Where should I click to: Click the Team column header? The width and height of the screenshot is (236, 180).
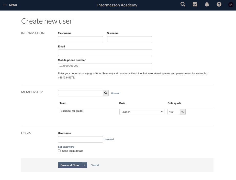pos(63,103)
